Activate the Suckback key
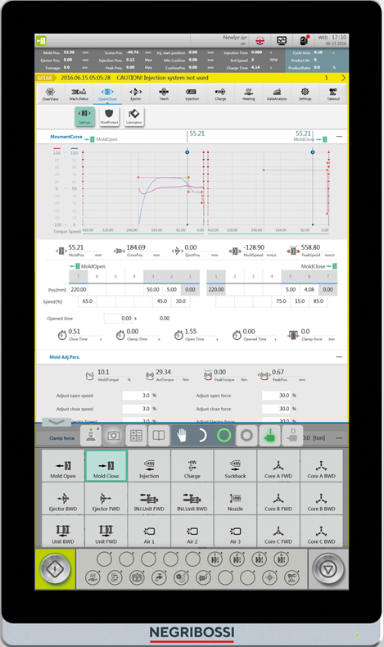 [x=235, y=465]
